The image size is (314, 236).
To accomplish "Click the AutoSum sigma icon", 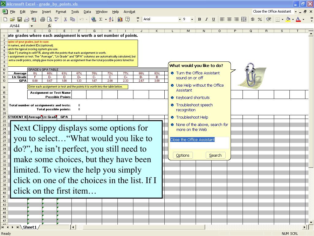I will click(101, 19).
